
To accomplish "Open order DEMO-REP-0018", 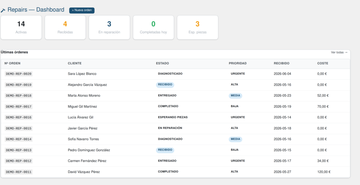I will (19, 96).
